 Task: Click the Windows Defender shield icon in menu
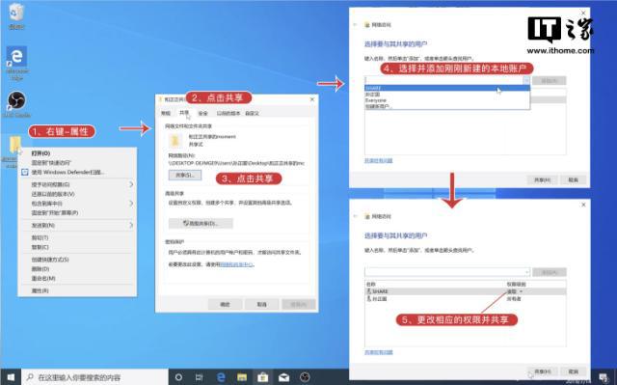coord(25,172)
